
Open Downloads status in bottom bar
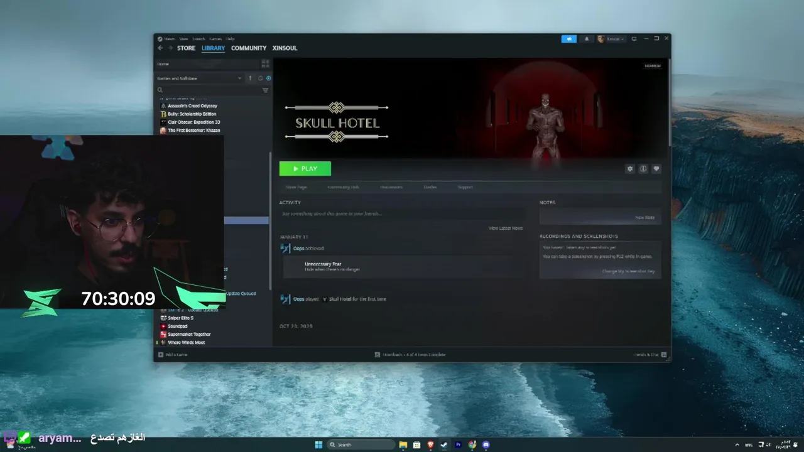coord(410,355)
